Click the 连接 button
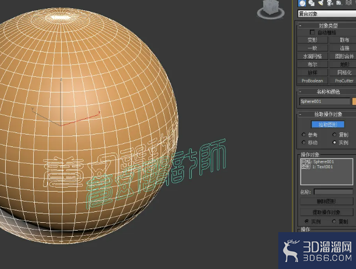 pos(343,48)
